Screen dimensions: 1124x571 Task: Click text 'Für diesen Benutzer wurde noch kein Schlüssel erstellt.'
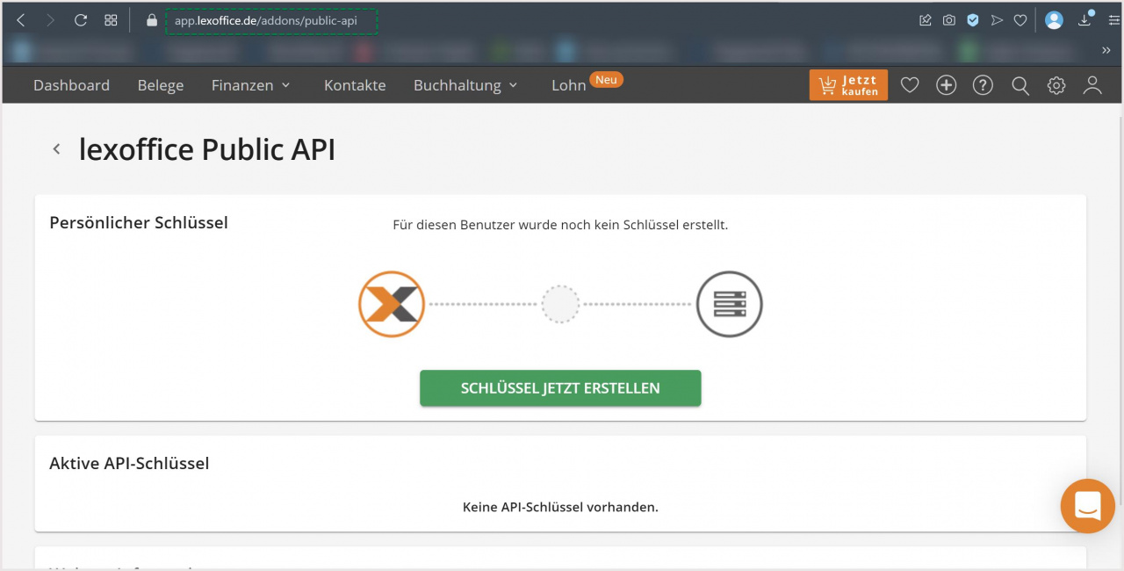[x=560, y=225]
